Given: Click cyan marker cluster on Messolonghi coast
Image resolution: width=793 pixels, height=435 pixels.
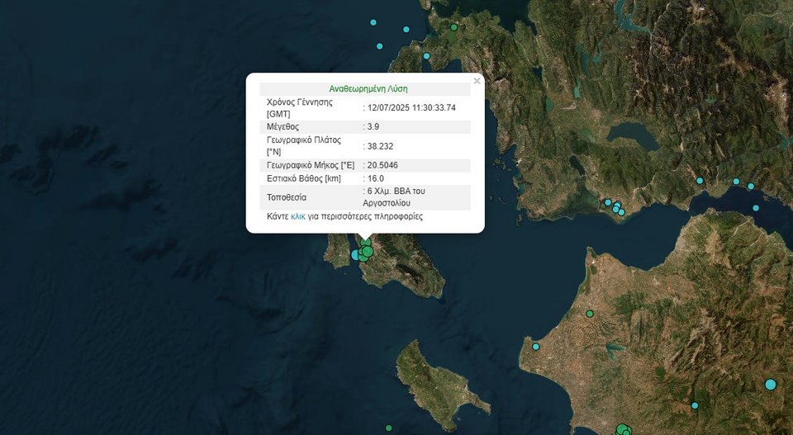Looking at the screenshot, I should point(616,206).
